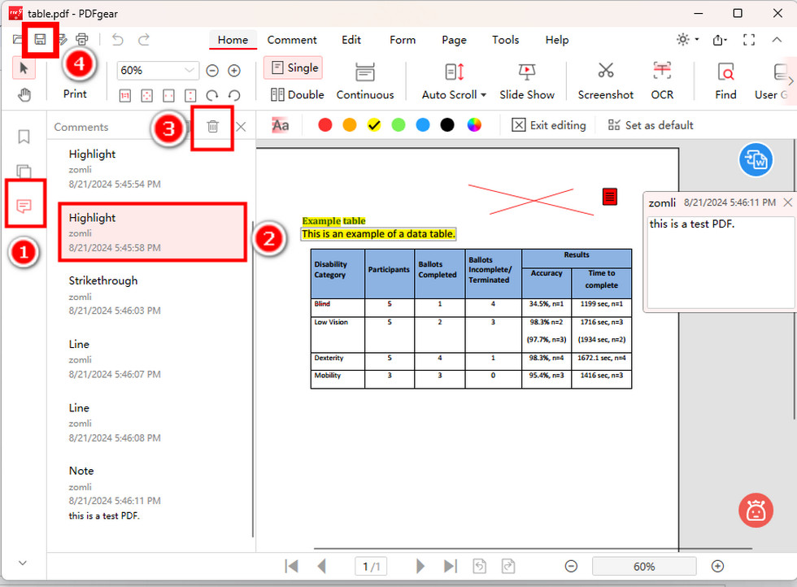Screen dimensions: 797x587
Task: Open the Tools menu tab
Action: (x=505, y=40)
